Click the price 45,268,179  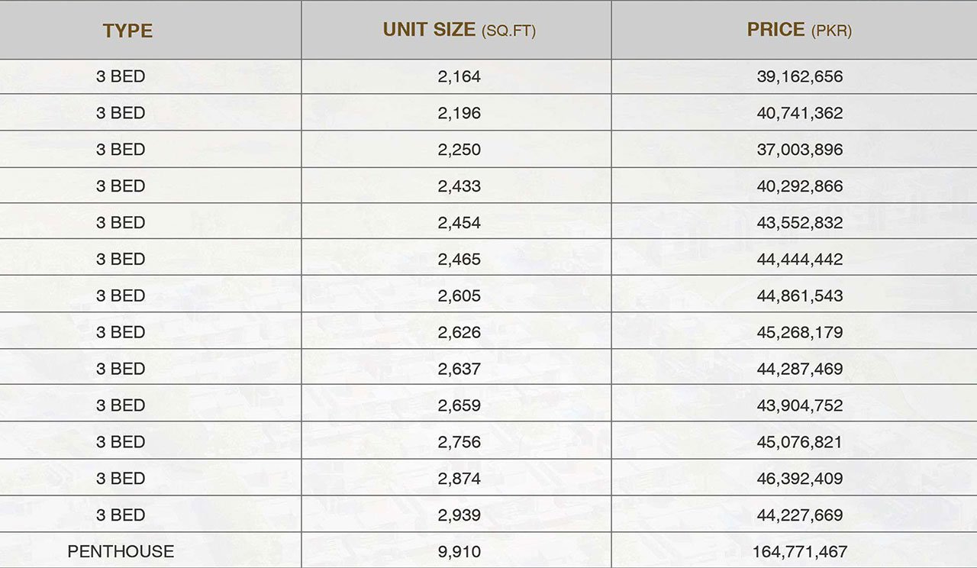pyautogui.click(x=799, y=332)
